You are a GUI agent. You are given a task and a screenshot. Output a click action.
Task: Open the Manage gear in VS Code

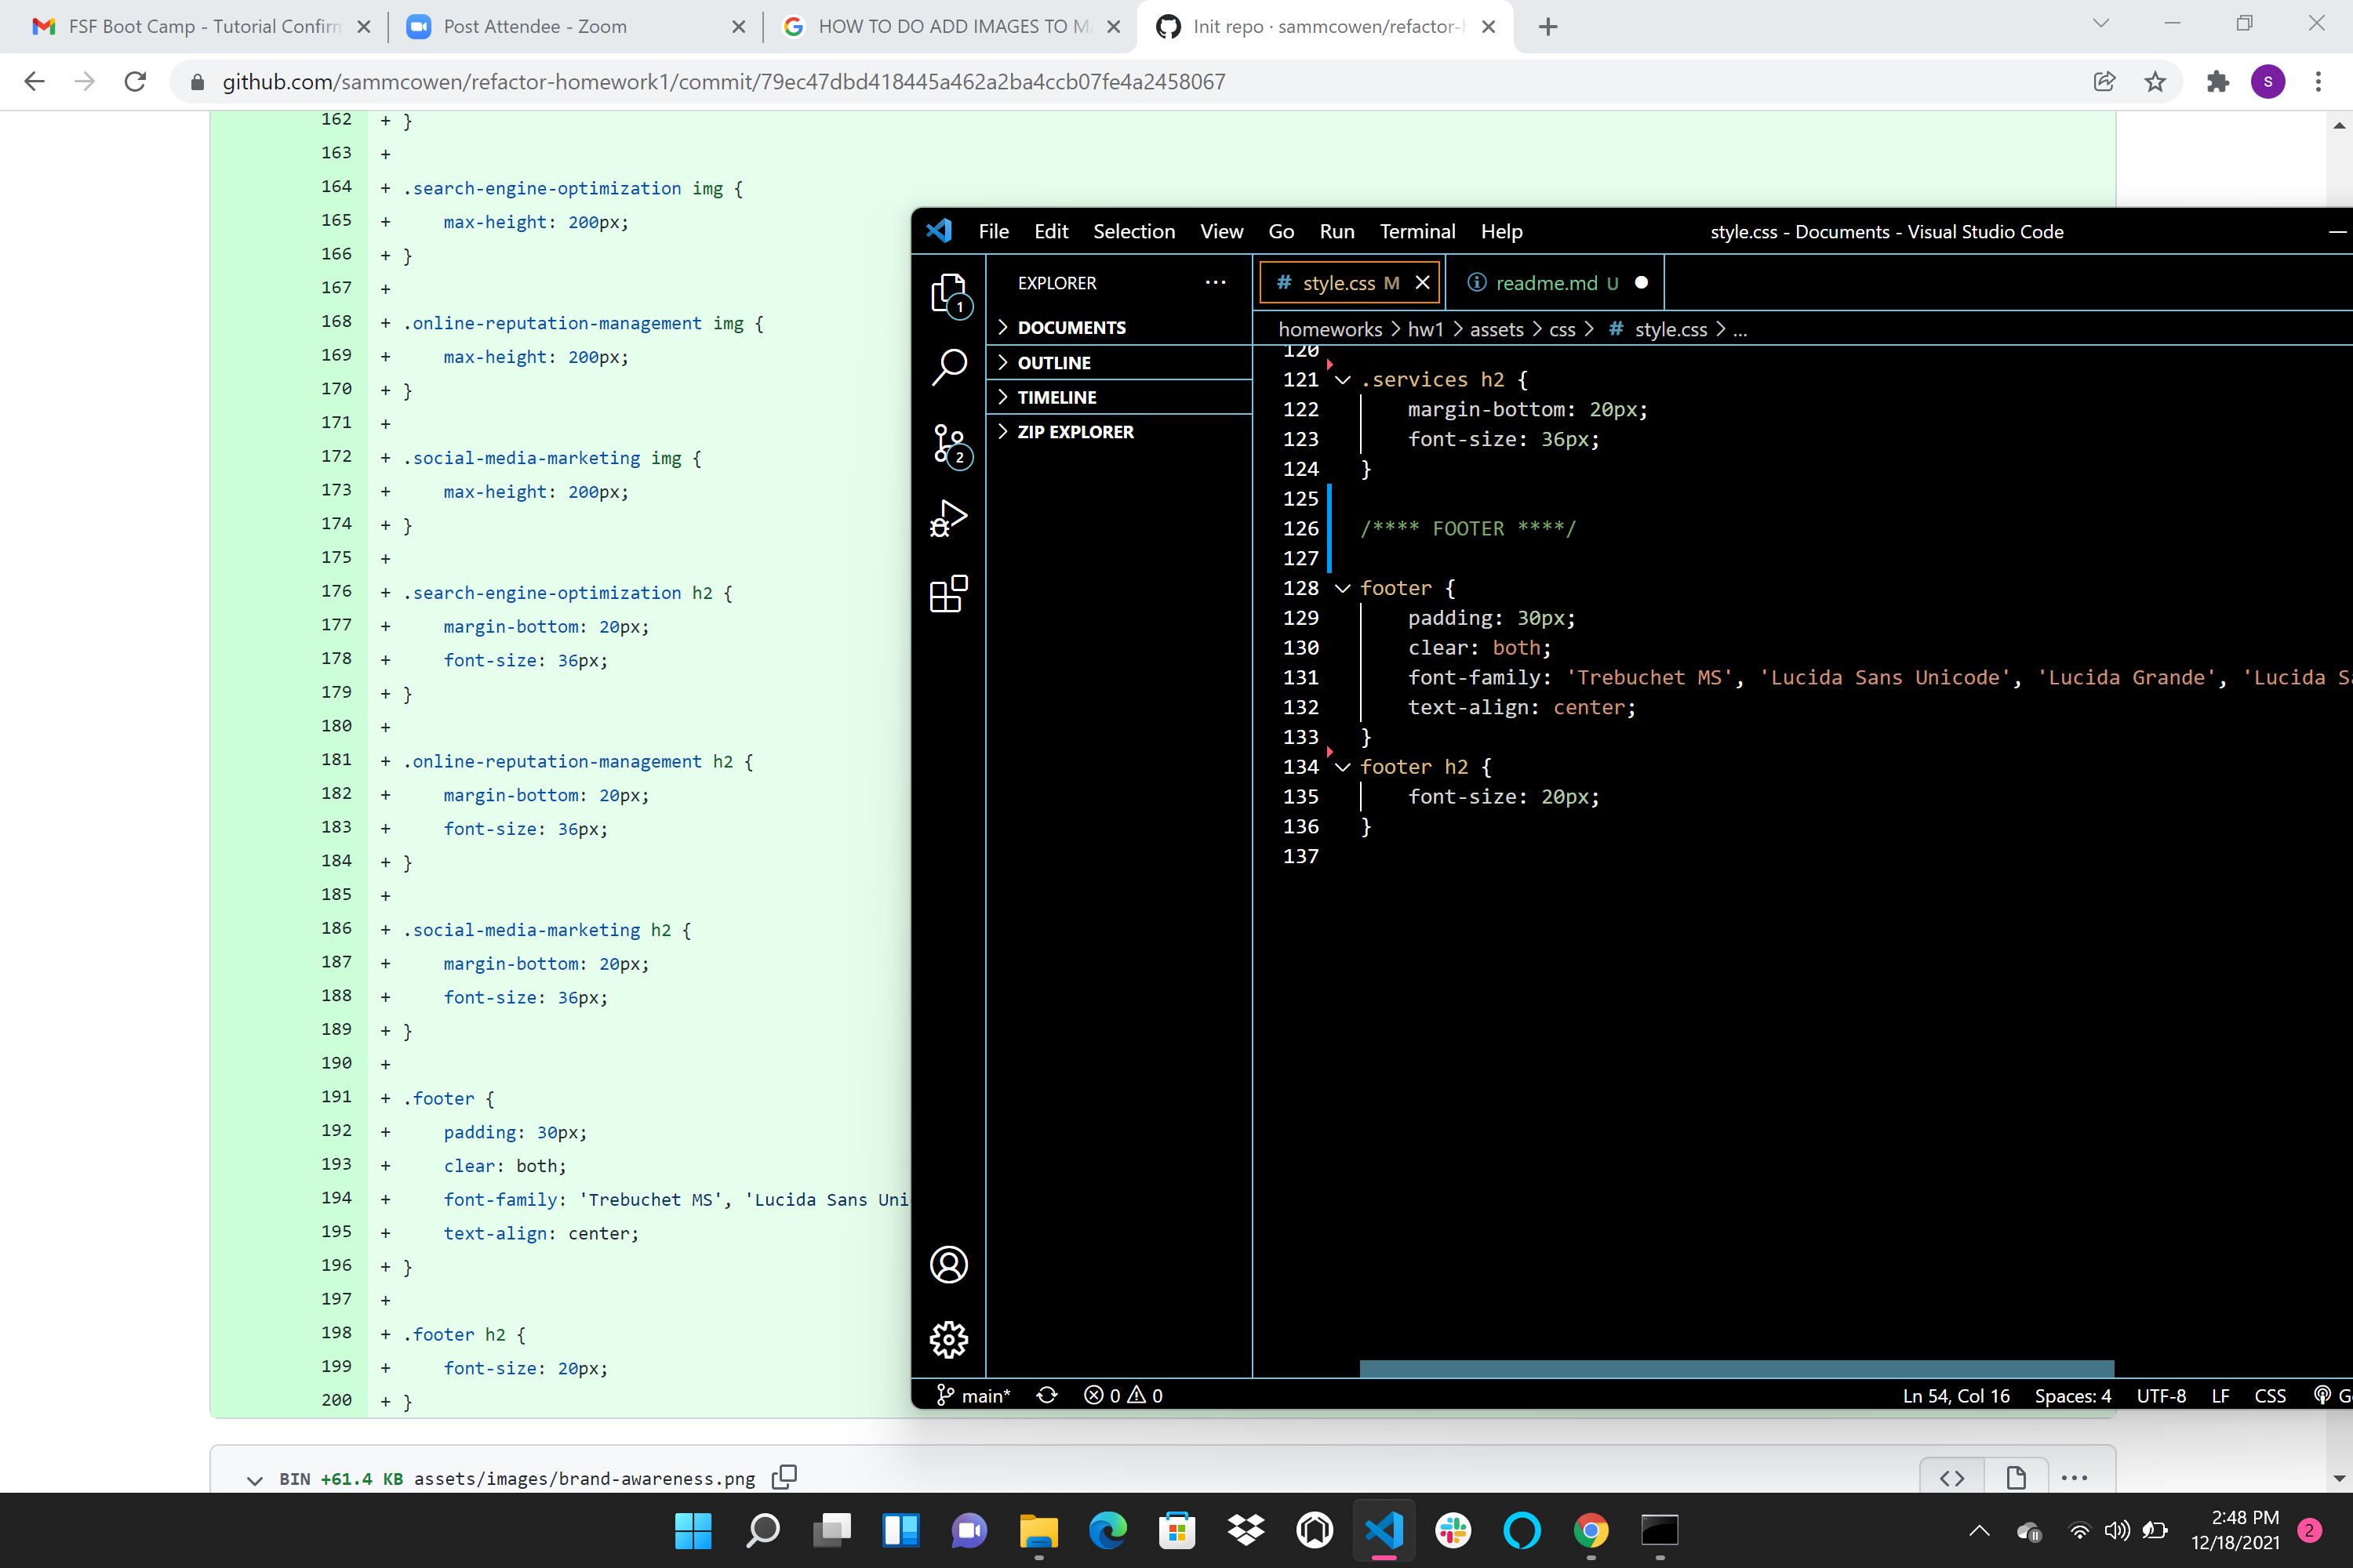click(x=948, y=1340)
